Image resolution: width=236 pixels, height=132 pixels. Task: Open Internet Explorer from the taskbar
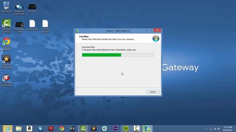7,129
